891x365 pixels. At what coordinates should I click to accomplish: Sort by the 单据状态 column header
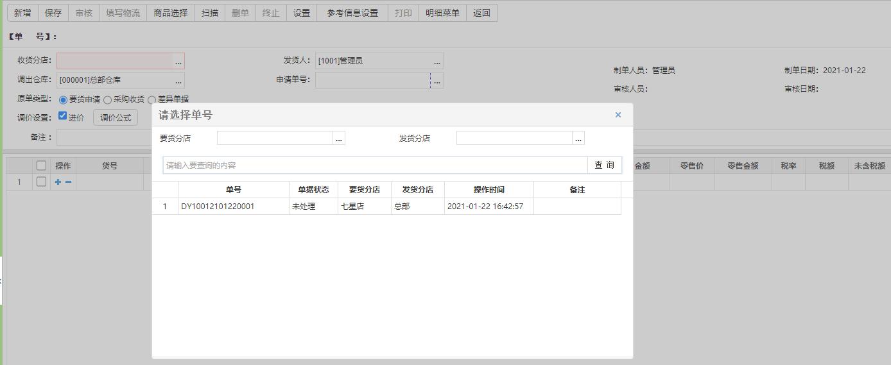coord(313,190)
